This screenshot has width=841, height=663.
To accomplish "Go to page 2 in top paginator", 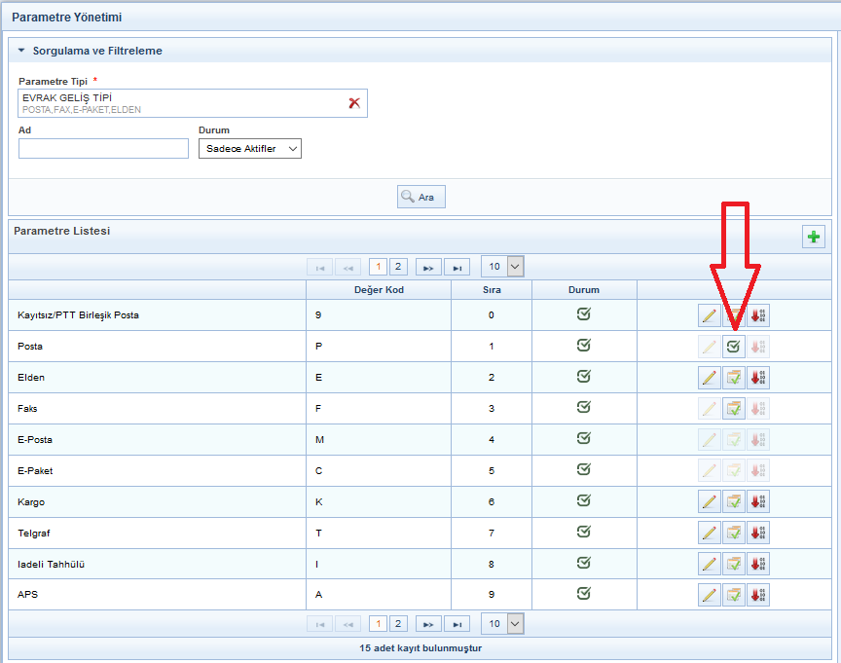I will [398, 267].
